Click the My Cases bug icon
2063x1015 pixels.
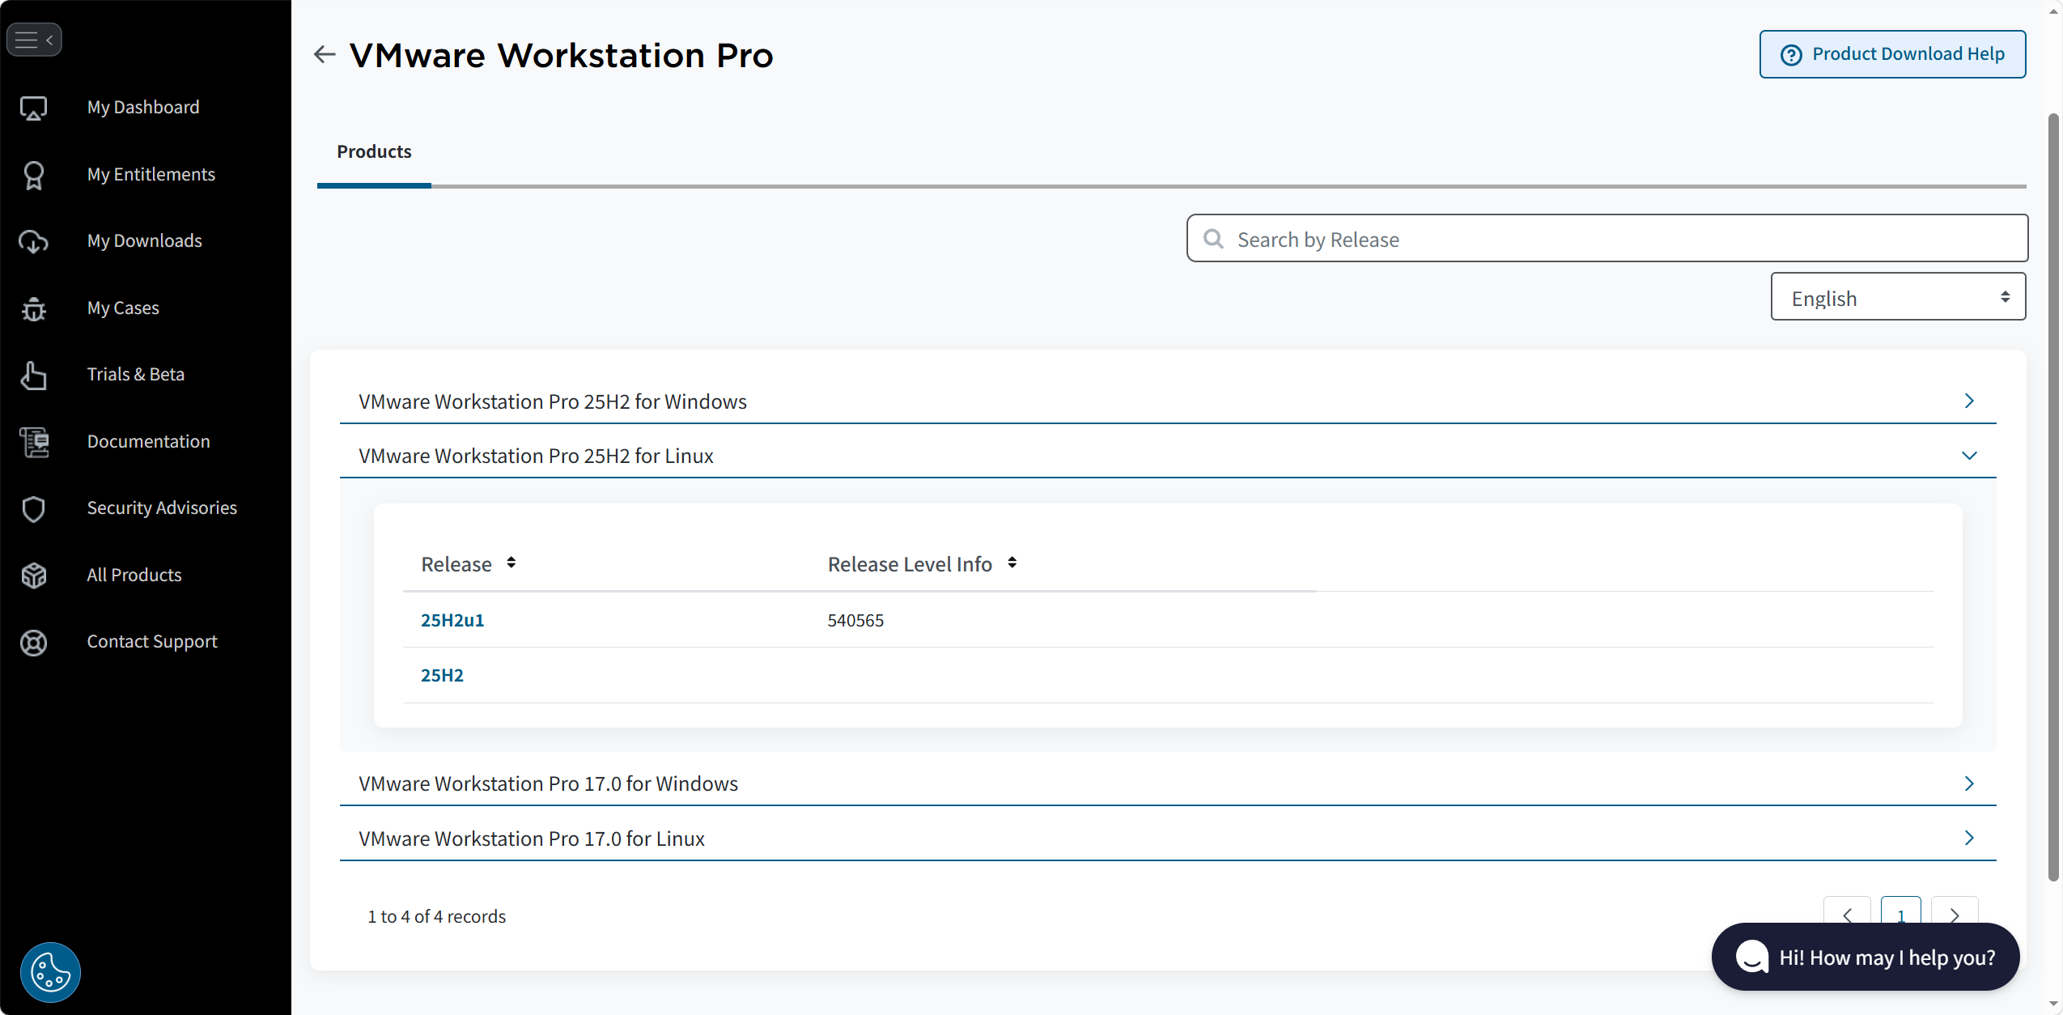pyautogui.click(x=33, y=308)
